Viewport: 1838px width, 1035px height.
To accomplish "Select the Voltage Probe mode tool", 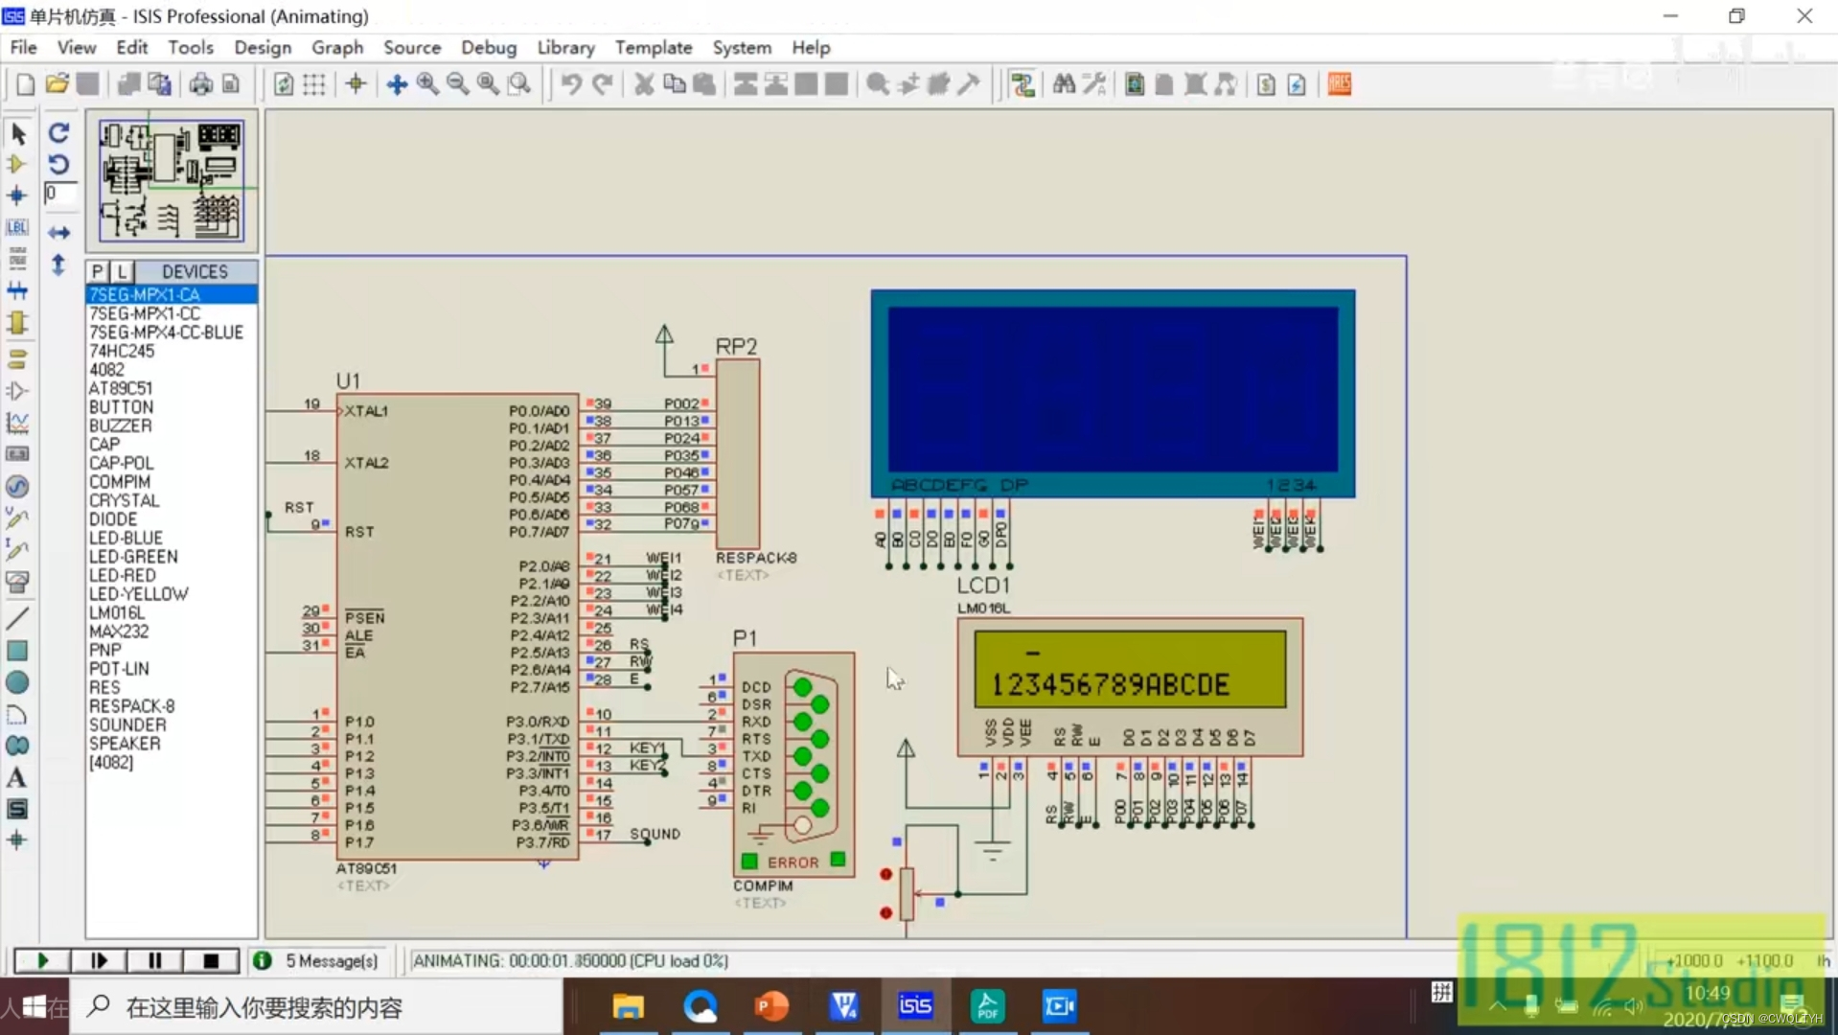I will (x=17, y=518).
